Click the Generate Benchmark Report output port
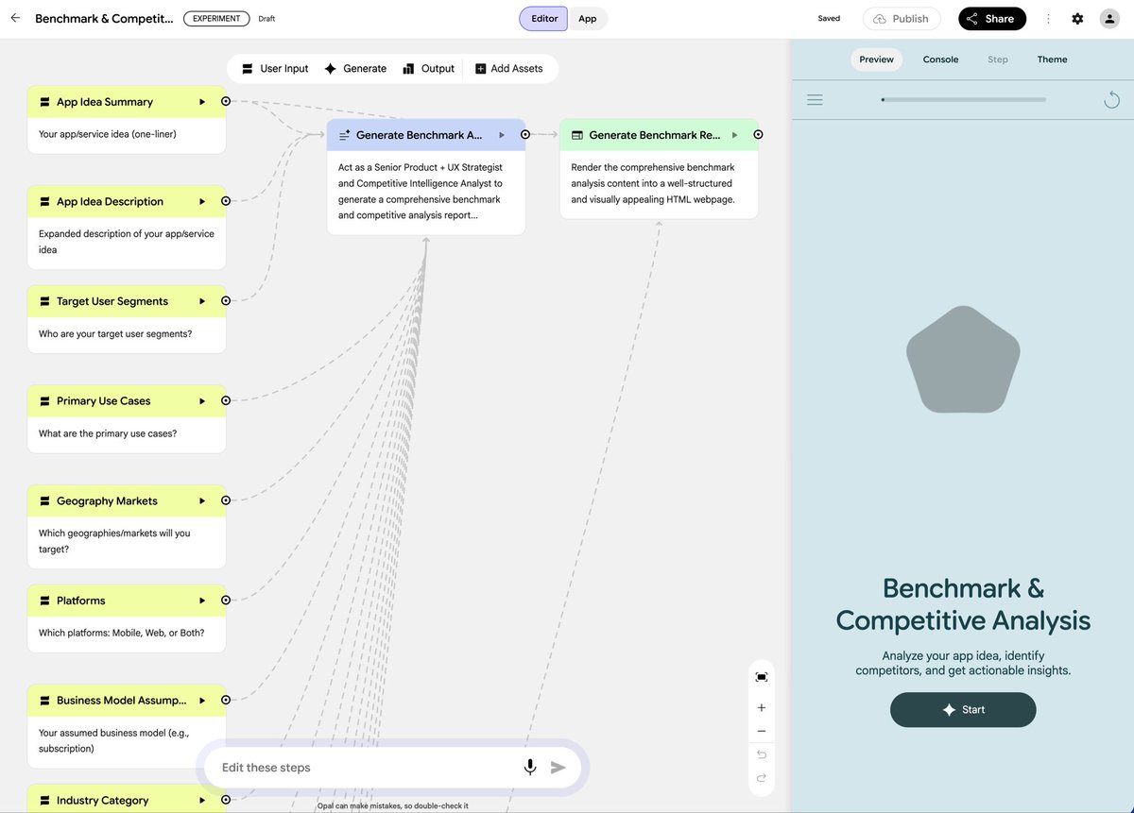Viewport: 1134px width, 813px height. [x=758, y=135]
